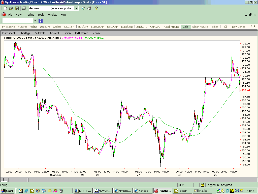Viewport: 258px width, 194px height.
Task: Click the Vc tray icon
Action: pyautogui.click(x=218, y=191)
